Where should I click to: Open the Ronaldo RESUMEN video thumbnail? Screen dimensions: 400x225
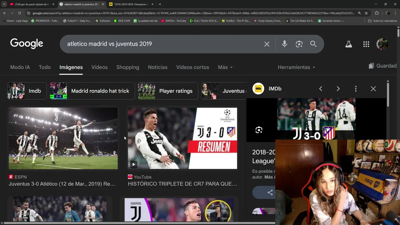pyautogui.click(x=182, y=138)
